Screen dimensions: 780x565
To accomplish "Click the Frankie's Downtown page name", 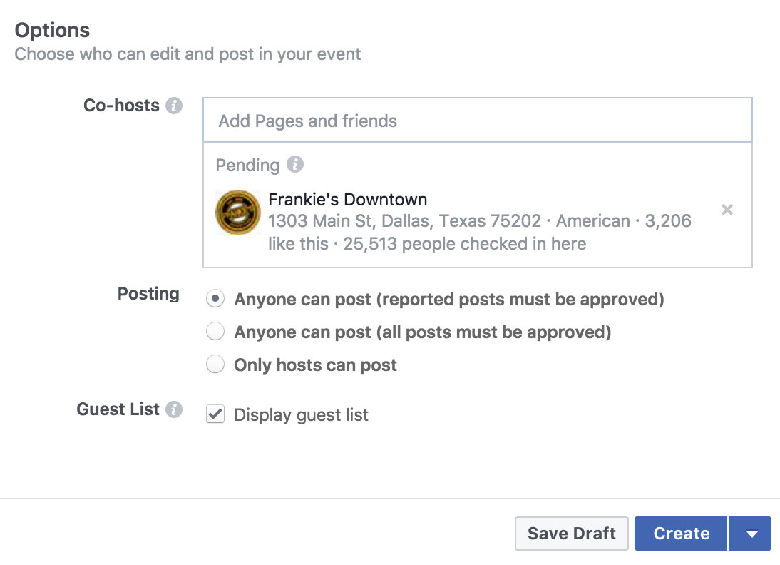I will pyautogui.click(x=348, y=200).
